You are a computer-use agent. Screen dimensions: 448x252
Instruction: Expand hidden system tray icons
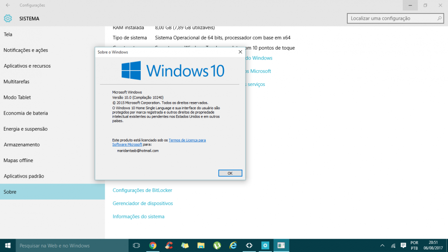pos(382,245)
